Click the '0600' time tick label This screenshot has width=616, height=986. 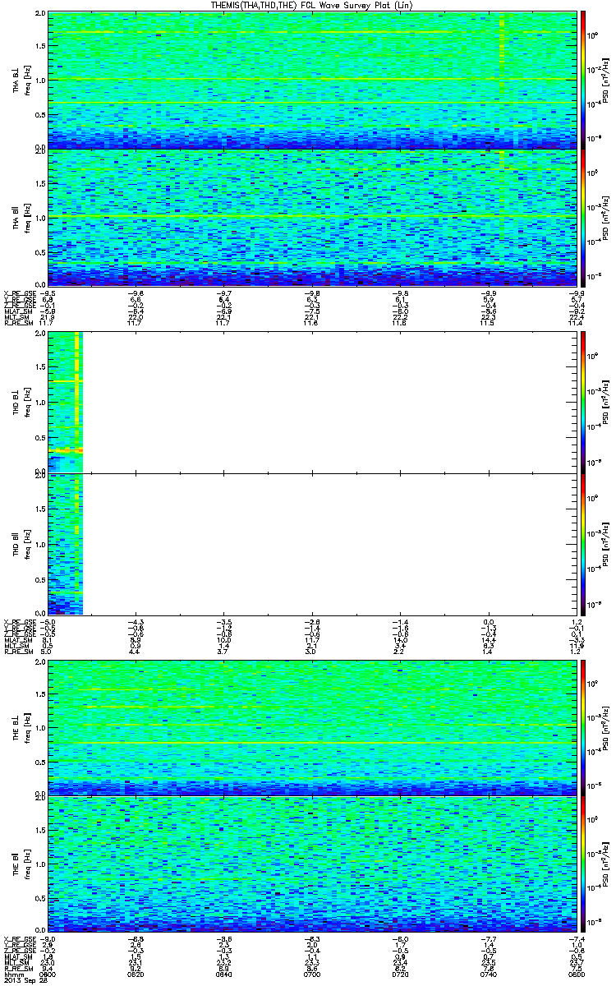pos(49,973)
